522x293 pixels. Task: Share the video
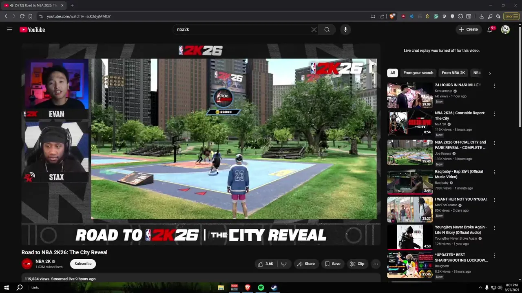point(306,264)
